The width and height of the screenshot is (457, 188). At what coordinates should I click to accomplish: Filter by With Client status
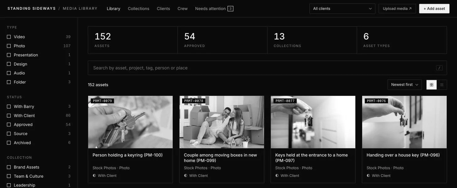(x=9, y=116)
